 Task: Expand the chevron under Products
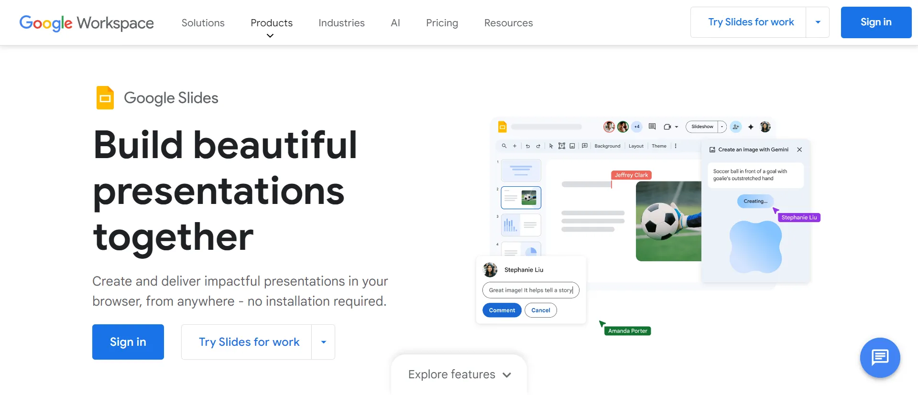click(x=270, y=36)
